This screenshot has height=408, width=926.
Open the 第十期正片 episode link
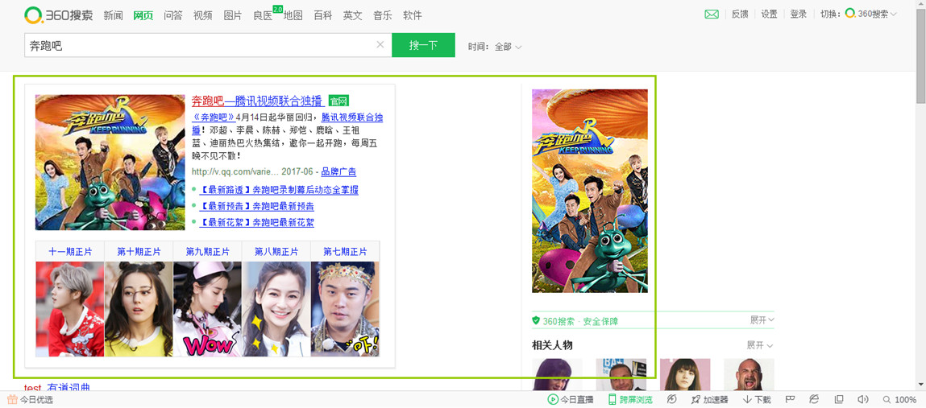coord(139,252)
